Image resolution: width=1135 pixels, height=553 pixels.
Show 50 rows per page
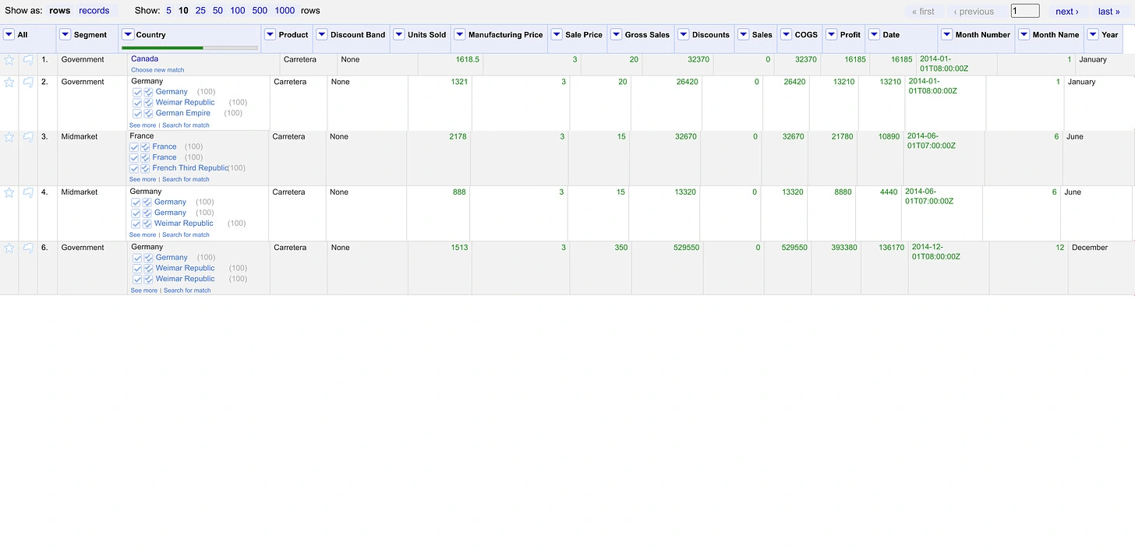tap(217, 11)
